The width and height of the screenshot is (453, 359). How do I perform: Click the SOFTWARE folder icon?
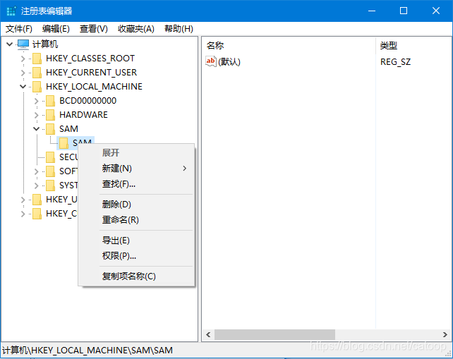[50, 171]
